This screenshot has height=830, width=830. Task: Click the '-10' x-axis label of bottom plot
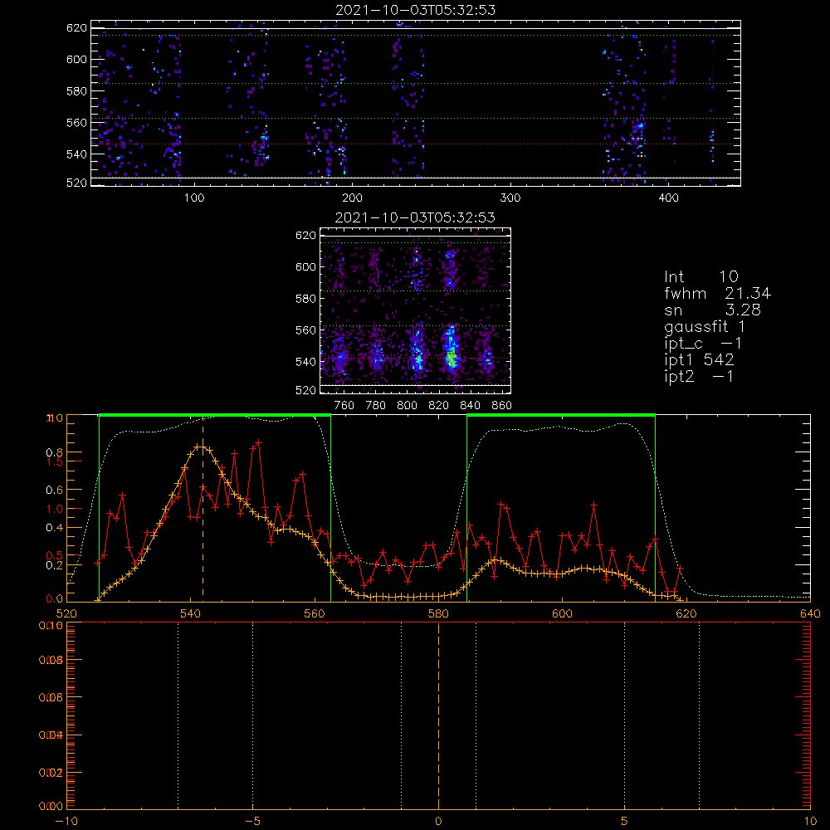66,821
